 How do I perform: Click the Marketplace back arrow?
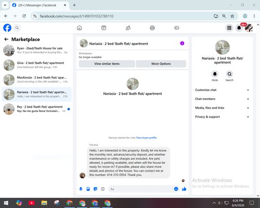point(6,40)
